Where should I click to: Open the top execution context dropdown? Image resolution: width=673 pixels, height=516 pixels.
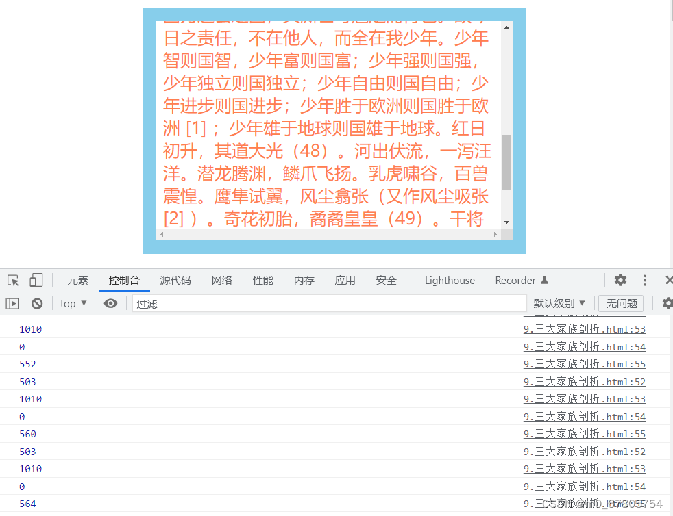[x=73, y=302]
